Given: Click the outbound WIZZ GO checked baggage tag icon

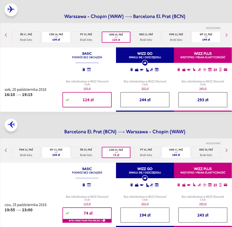Looking at the screenshot, I should (142, 69).
